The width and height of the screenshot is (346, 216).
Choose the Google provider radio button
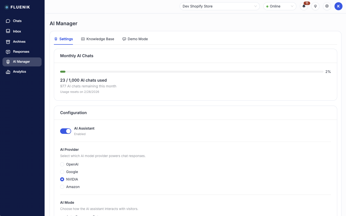point(62,172)
